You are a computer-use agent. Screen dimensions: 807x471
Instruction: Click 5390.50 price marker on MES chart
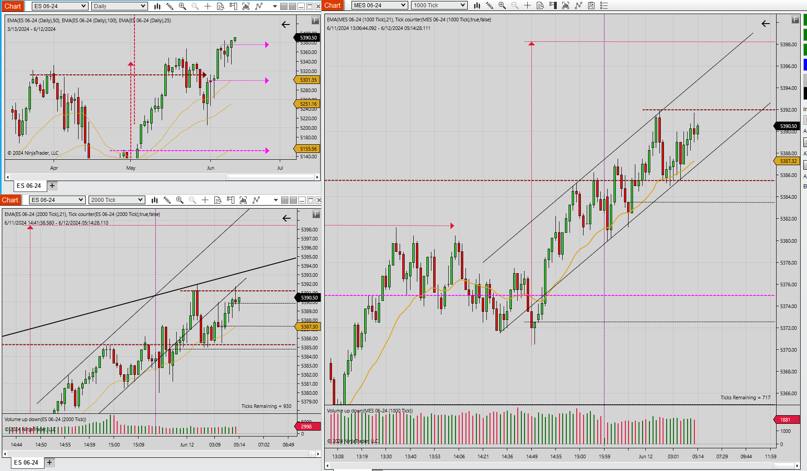[x=787, y=126]
